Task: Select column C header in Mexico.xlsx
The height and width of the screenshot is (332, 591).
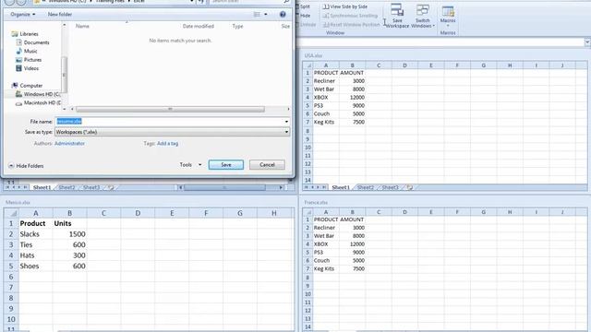Action: pyautogui.click(x=103, y=213)
